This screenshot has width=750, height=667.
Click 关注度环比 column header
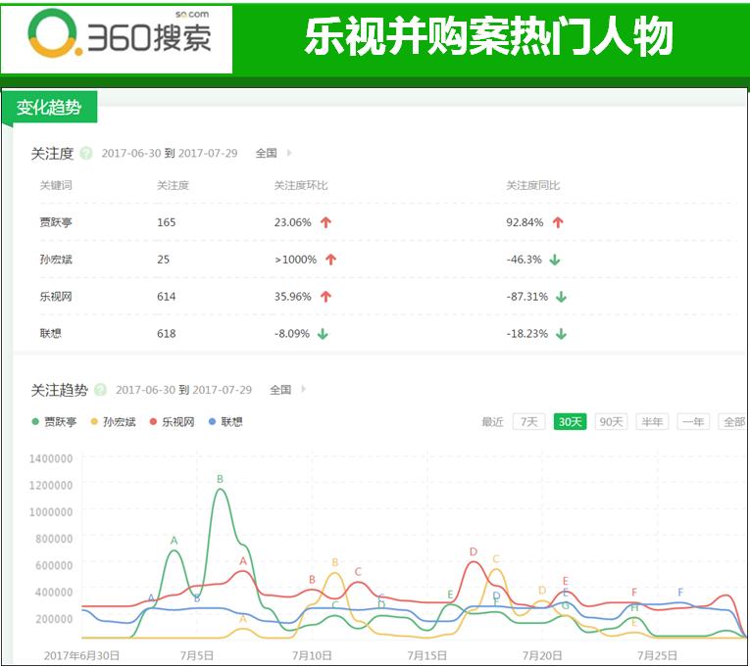pyautogui.click(x=301, y=185)
